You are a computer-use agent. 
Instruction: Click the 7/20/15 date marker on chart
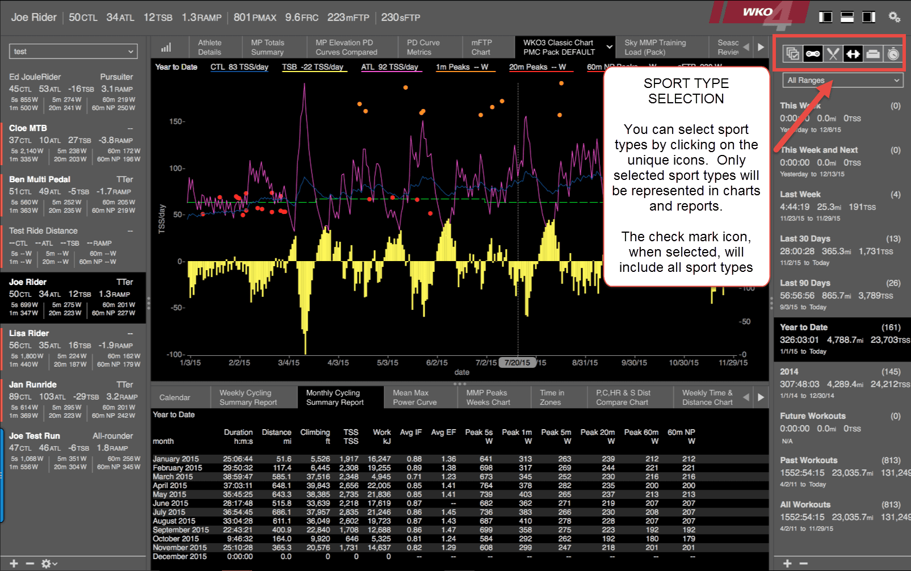tap(517, 363)
